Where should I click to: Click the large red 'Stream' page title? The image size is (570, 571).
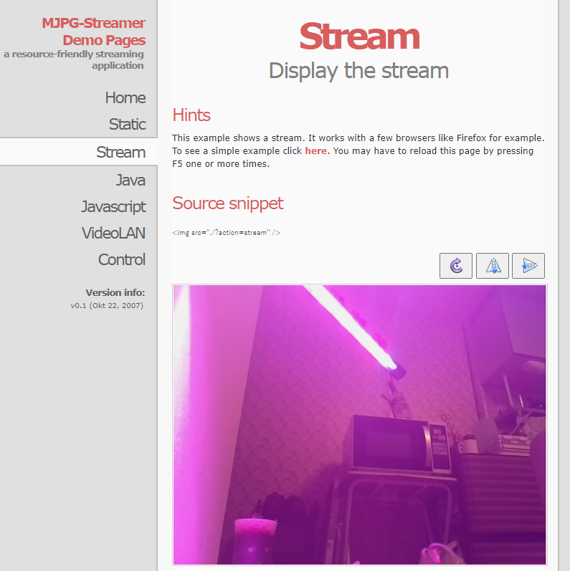359,37
